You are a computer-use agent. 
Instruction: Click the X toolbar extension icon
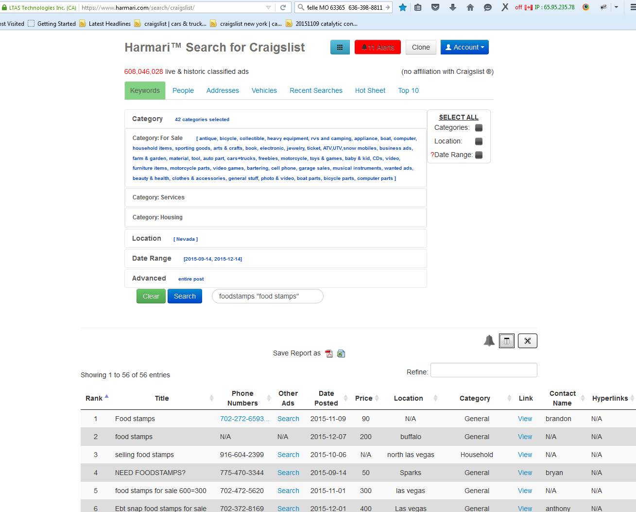click(505, 7)
